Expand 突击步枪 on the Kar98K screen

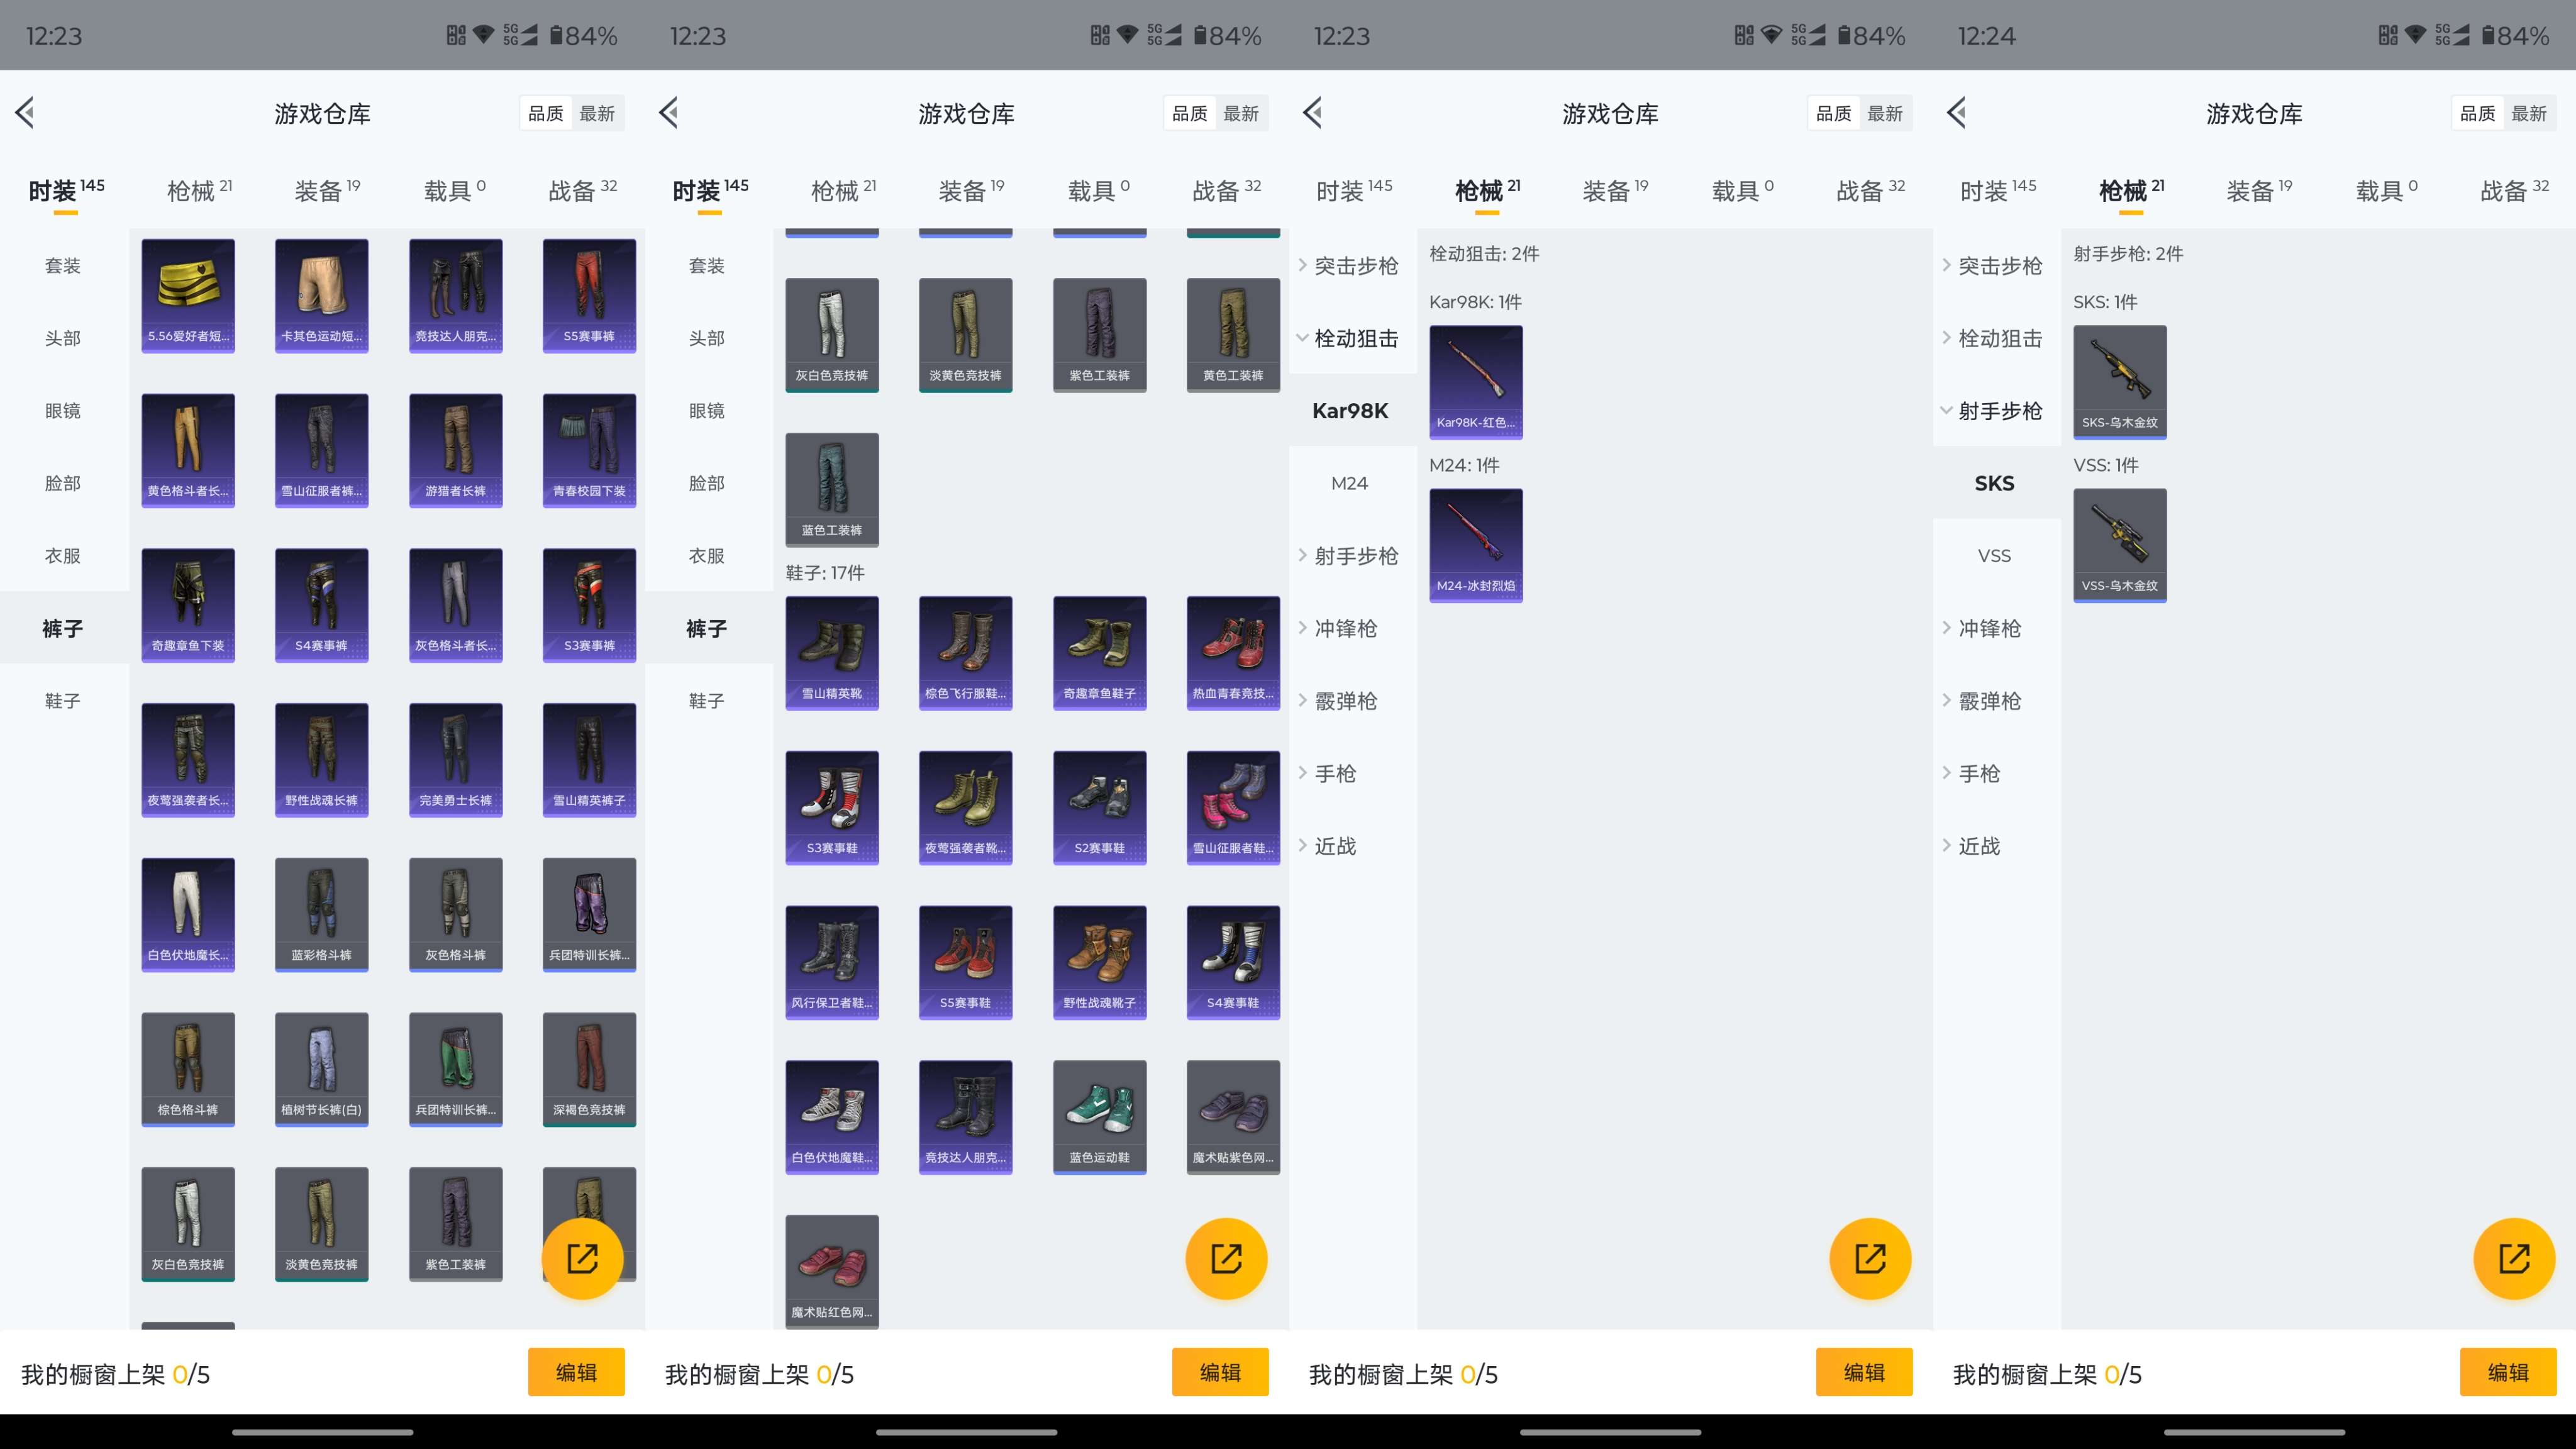tap(1352, 265)
